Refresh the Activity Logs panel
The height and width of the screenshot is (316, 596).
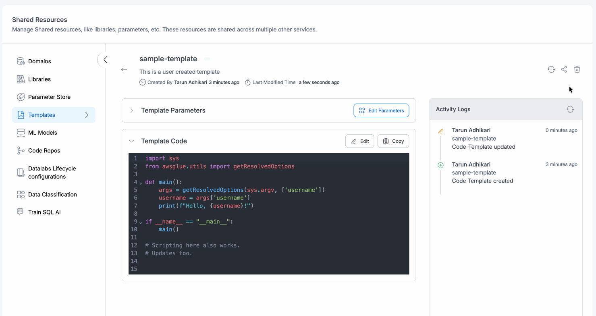(x=570, y=109)
